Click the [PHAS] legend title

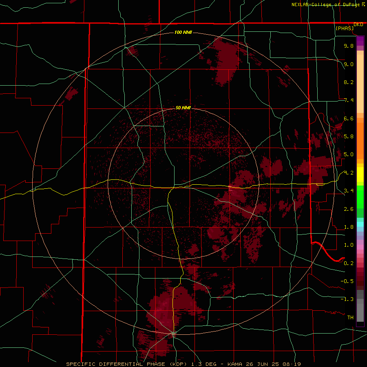coord(345,29)
